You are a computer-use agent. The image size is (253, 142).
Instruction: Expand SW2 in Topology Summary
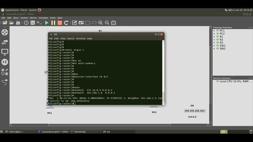coord(214,49)
